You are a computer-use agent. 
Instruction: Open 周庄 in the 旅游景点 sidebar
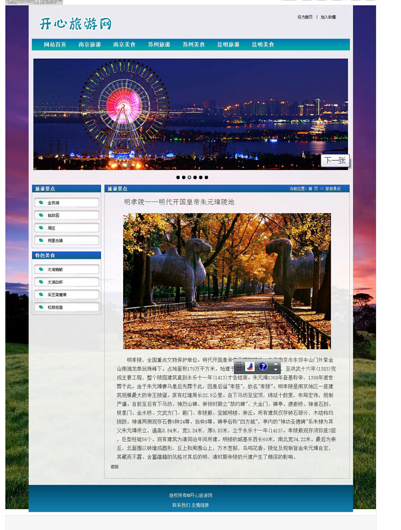click(x=66, y=228)
